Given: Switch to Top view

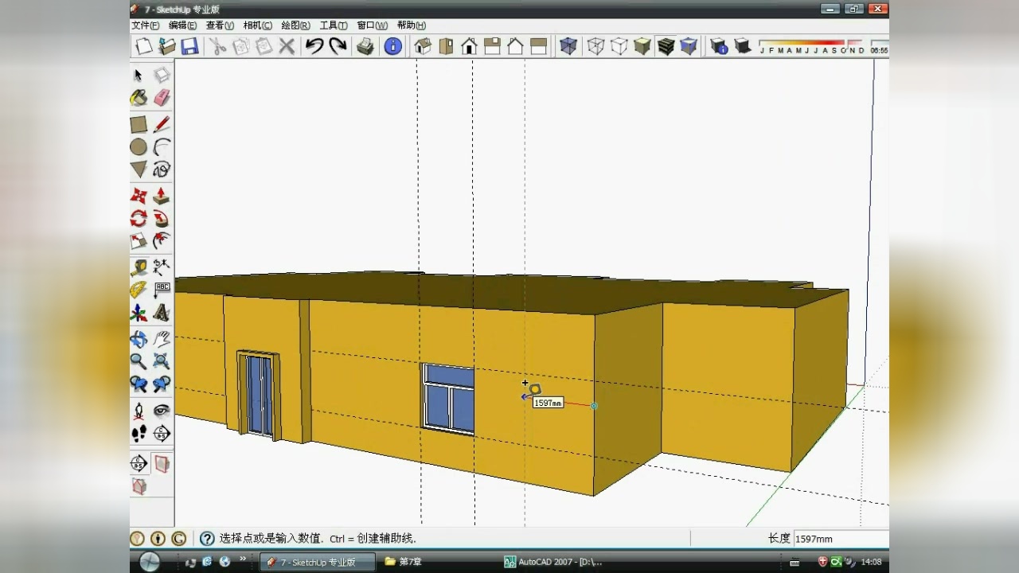Looking at the screenshot, I should tap(446, 46).
